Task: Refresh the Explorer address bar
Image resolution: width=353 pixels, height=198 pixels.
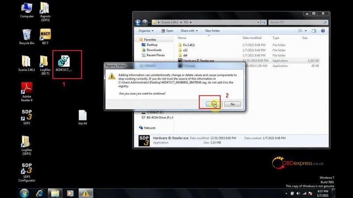Action: point(263,22)
